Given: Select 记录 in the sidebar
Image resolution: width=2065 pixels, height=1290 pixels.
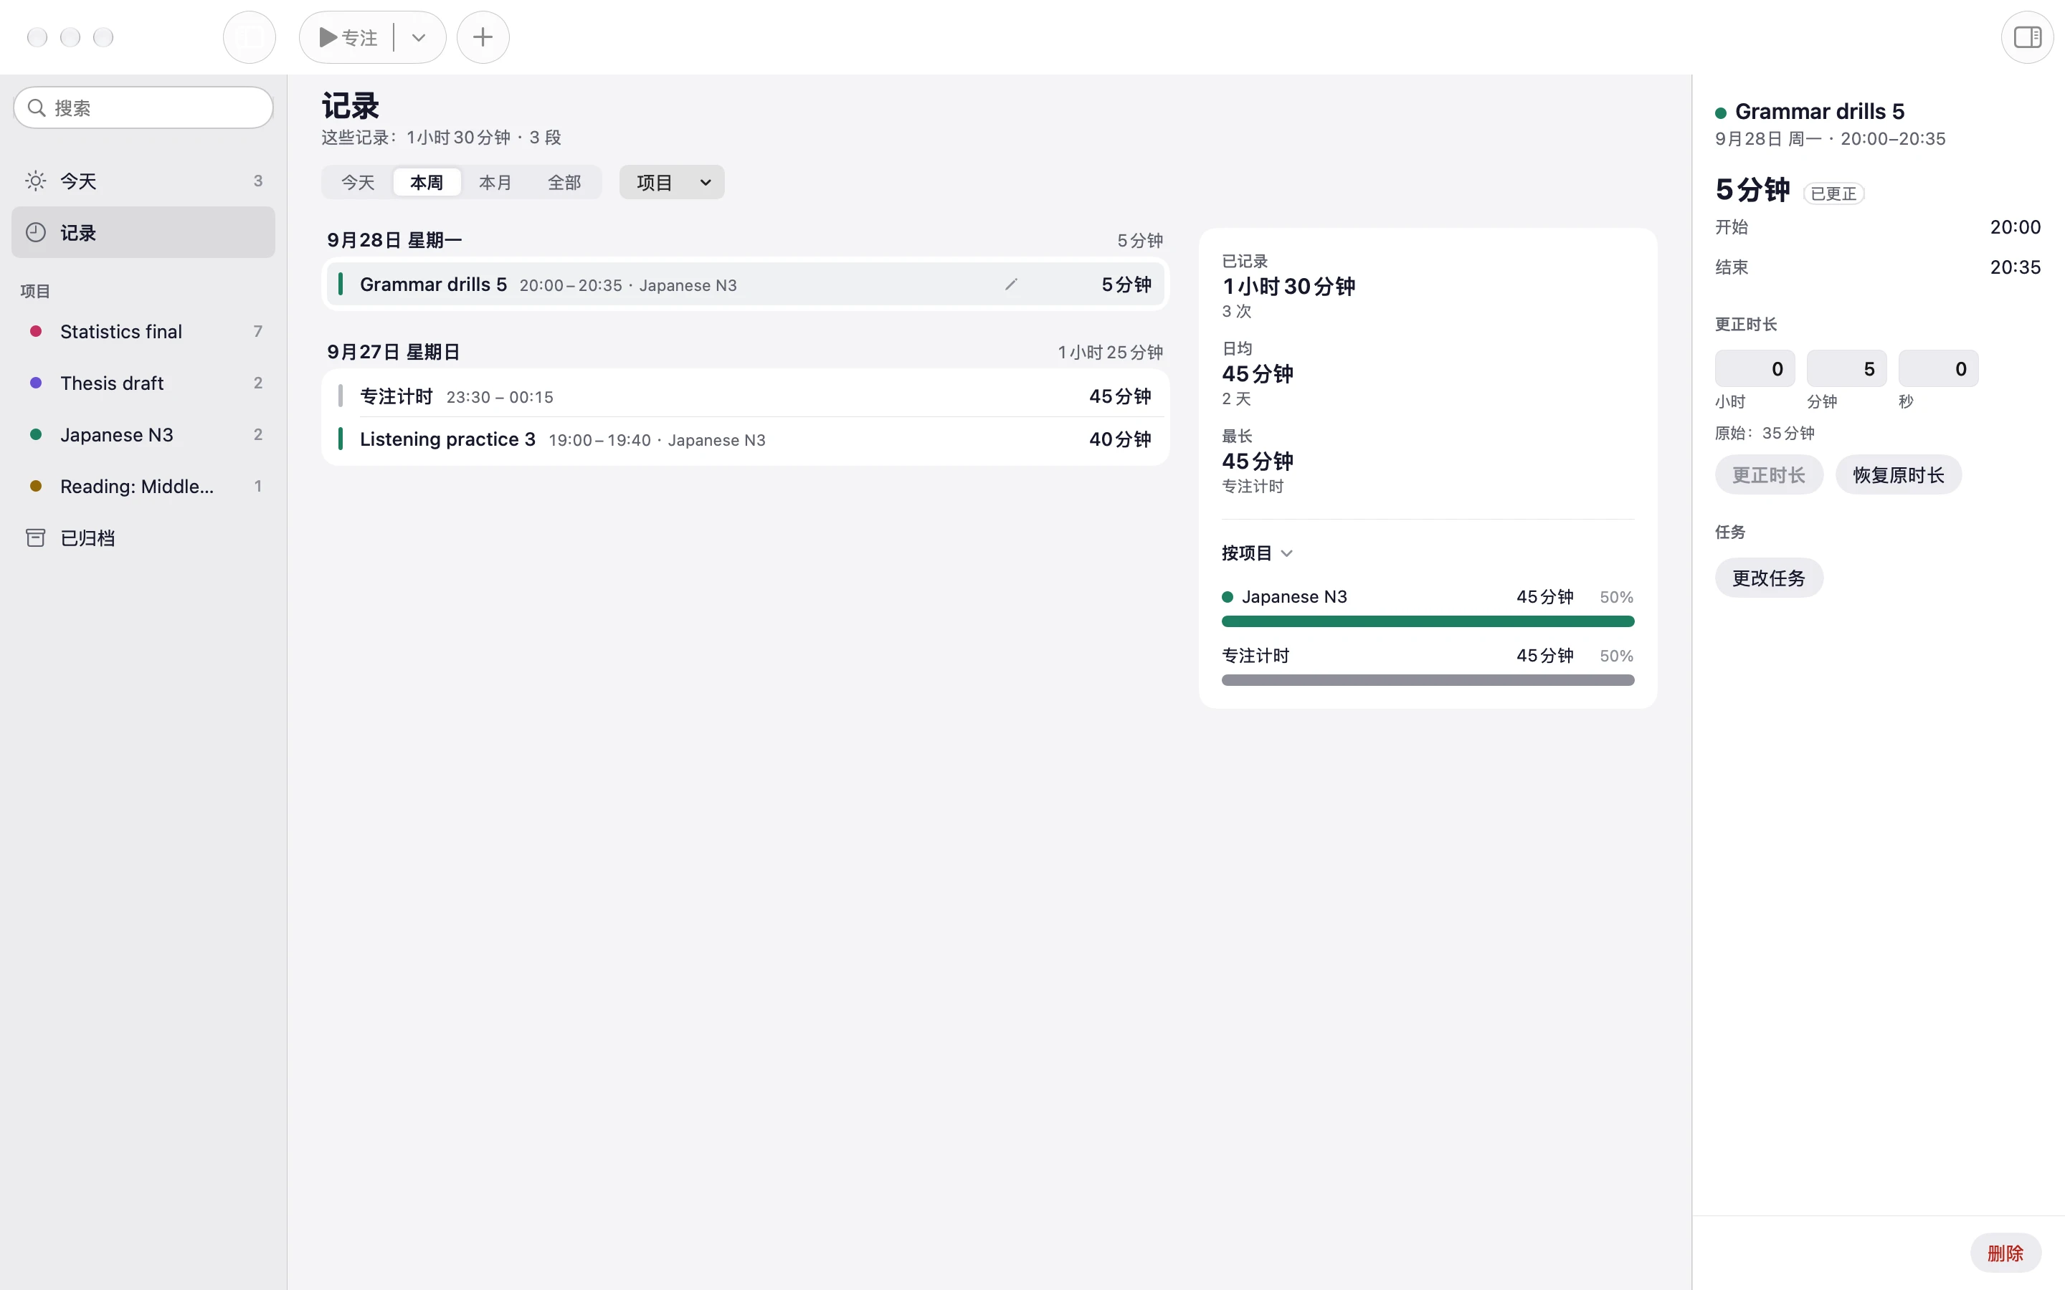Looking at the screenshot, I should coord(143,233).
